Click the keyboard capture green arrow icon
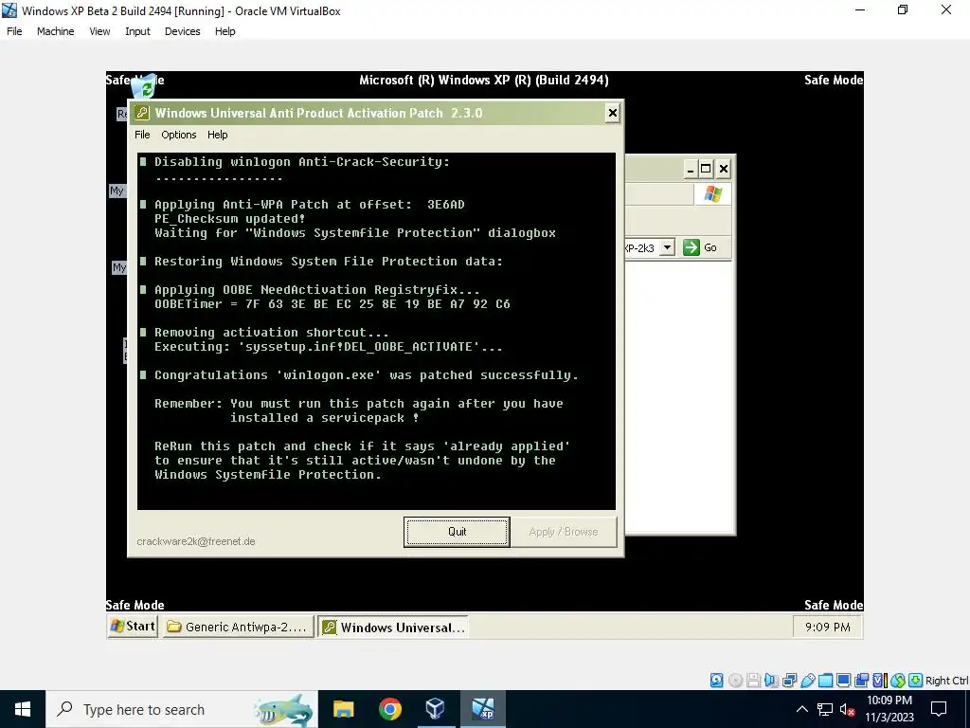 (916, 681)
